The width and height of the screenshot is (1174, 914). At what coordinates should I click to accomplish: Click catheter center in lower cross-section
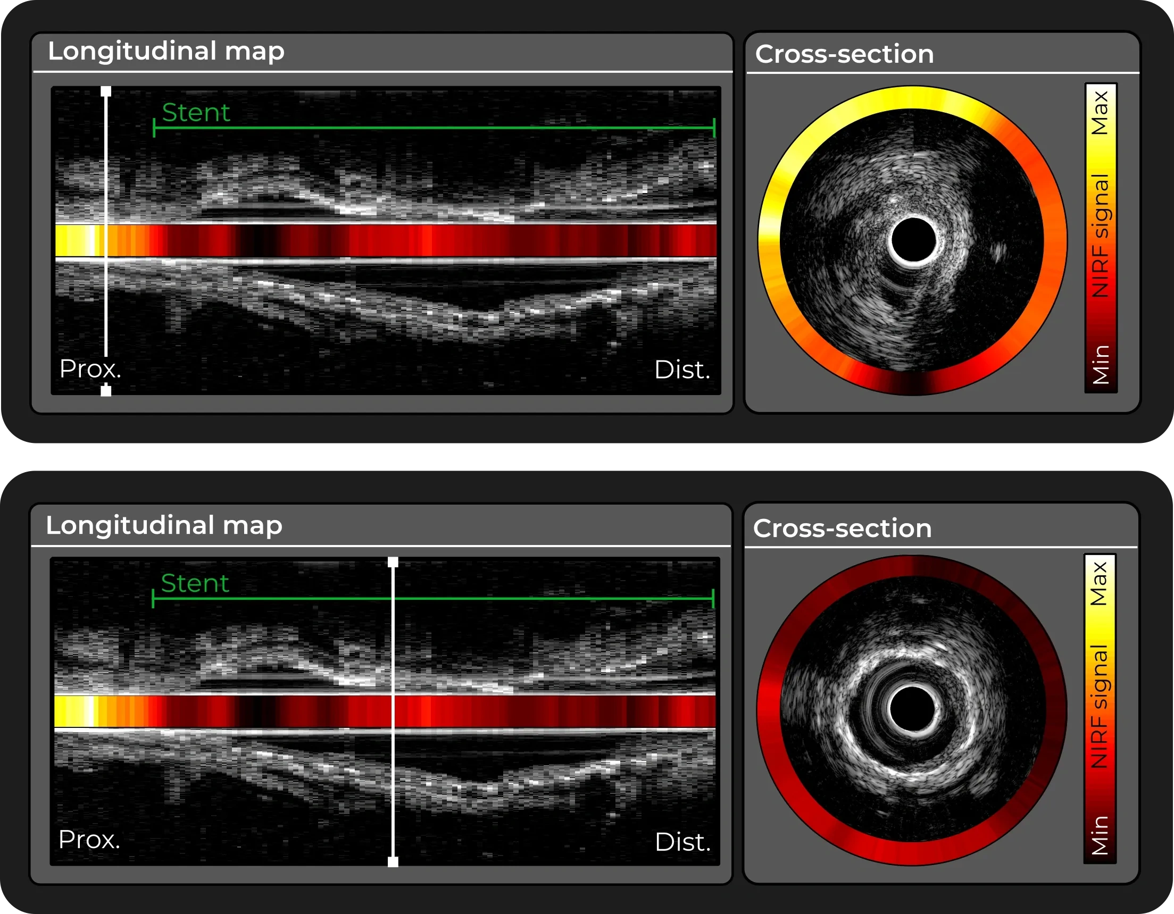coord(912,709)
